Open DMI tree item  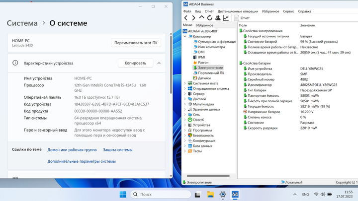tap(199, 52)
